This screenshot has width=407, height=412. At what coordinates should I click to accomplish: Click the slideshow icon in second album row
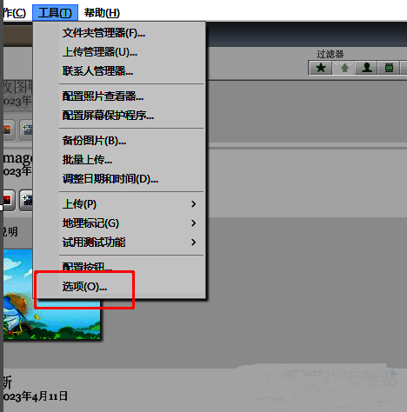pos(8,200)
